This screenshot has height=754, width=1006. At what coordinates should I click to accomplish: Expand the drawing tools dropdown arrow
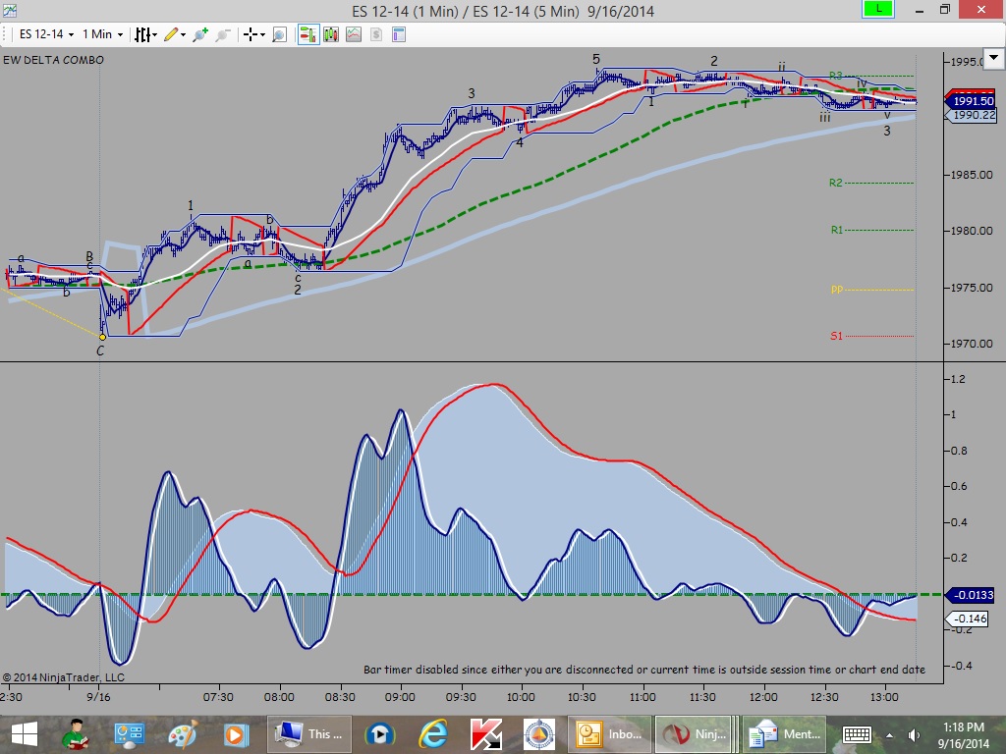coord(183,34)
